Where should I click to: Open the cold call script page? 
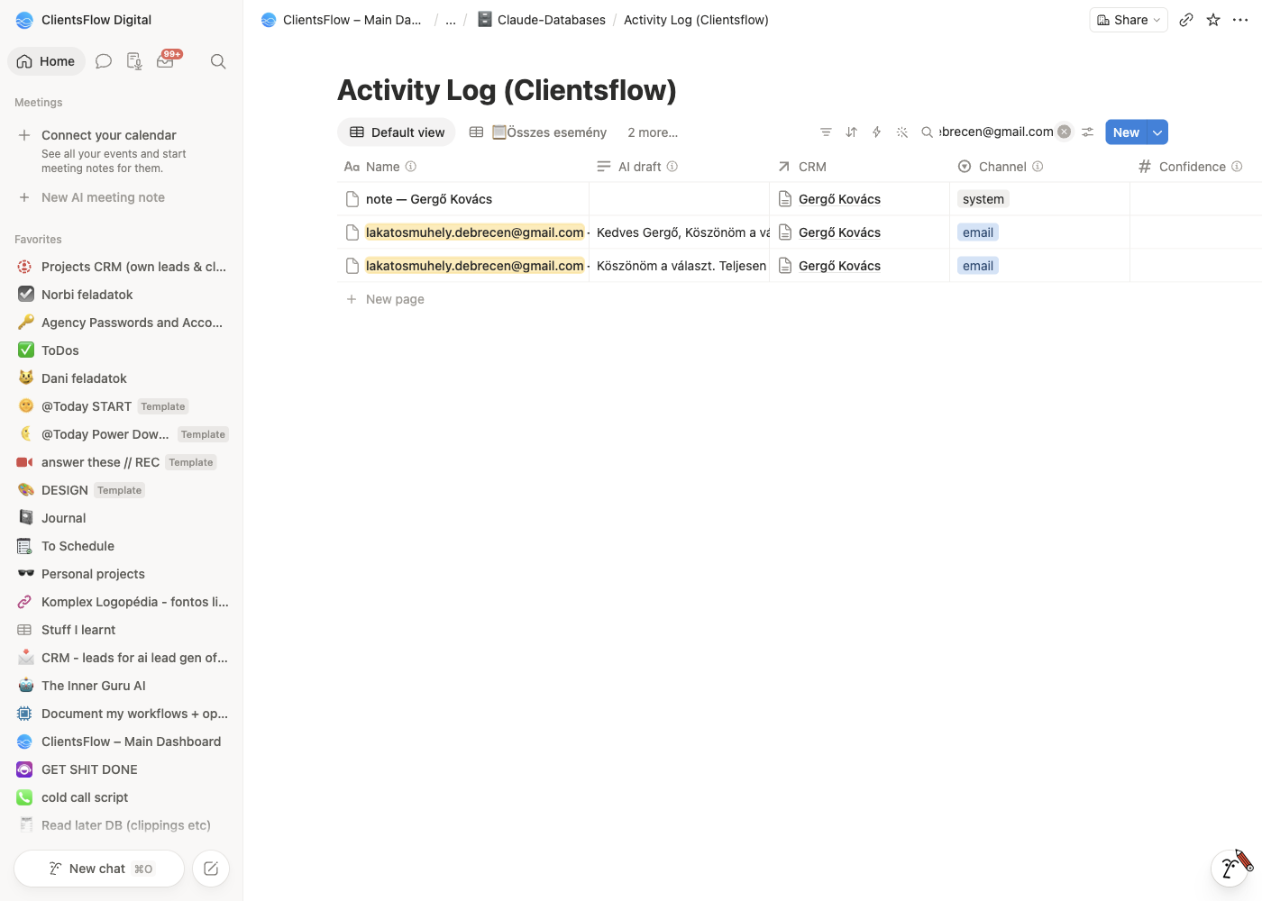[x=122, y=797]
